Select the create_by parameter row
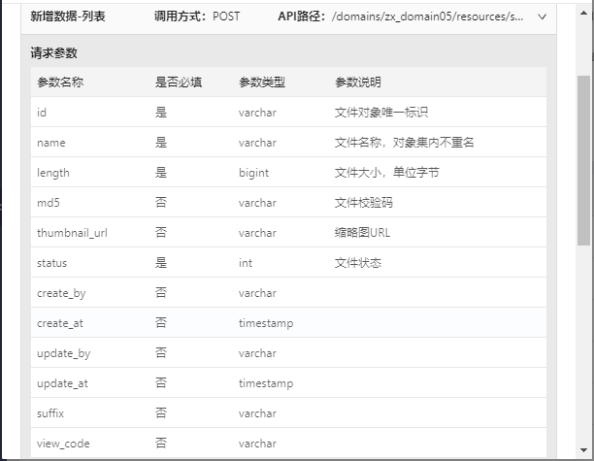This screenshot has height=461, width=594. tap(287, 293)
